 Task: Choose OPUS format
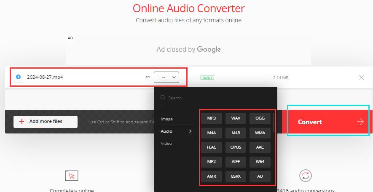click(236, 147)
